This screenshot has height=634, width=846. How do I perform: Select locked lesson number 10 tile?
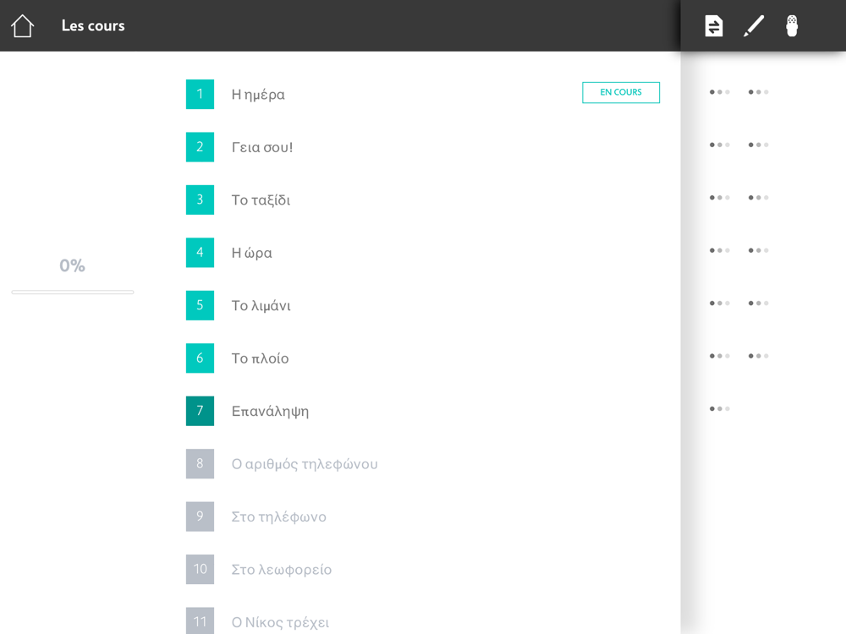200,569
